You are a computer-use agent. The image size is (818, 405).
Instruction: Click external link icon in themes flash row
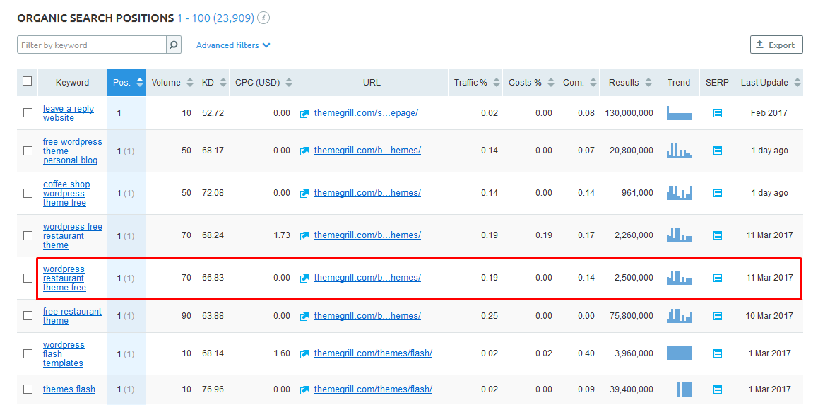pyautogui.click(x=304, y=390)
